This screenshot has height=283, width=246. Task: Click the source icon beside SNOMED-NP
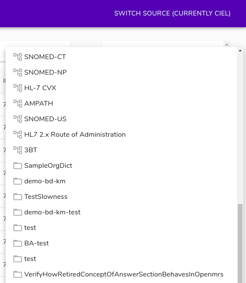(x=18, y=72)
